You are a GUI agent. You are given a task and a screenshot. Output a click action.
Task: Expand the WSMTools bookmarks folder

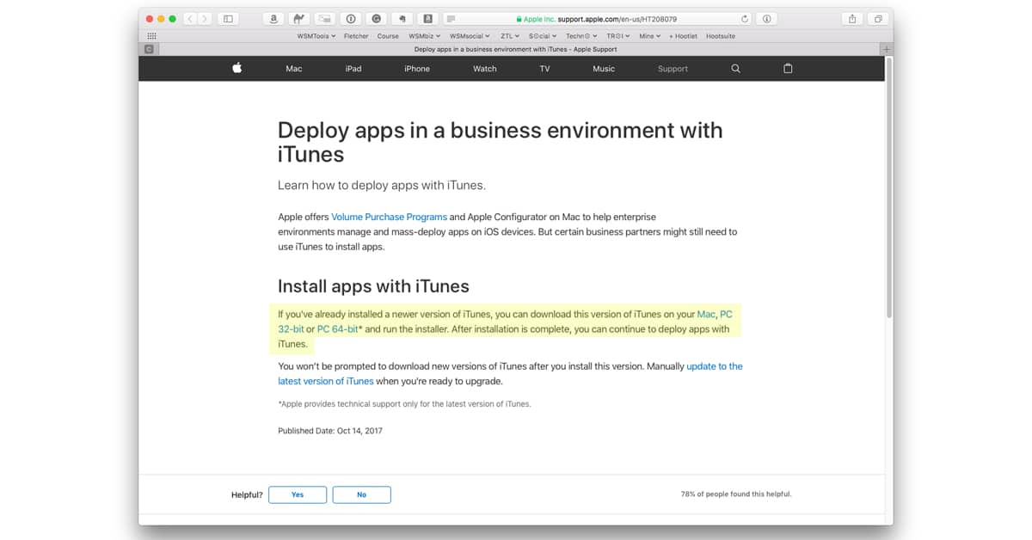(x=316, y=36)
